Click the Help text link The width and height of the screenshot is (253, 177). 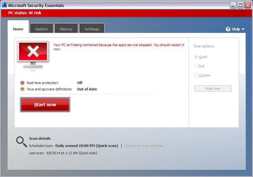pos(236,29)
